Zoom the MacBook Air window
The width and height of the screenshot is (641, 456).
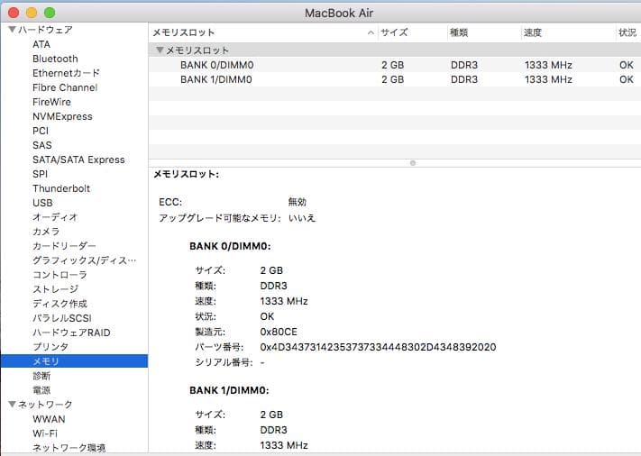pyautogui.click(x=50, y=13)
